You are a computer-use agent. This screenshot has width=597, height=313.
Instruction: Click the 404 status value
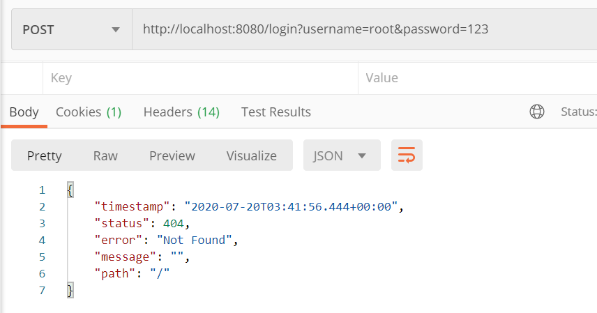pos(173,224)
